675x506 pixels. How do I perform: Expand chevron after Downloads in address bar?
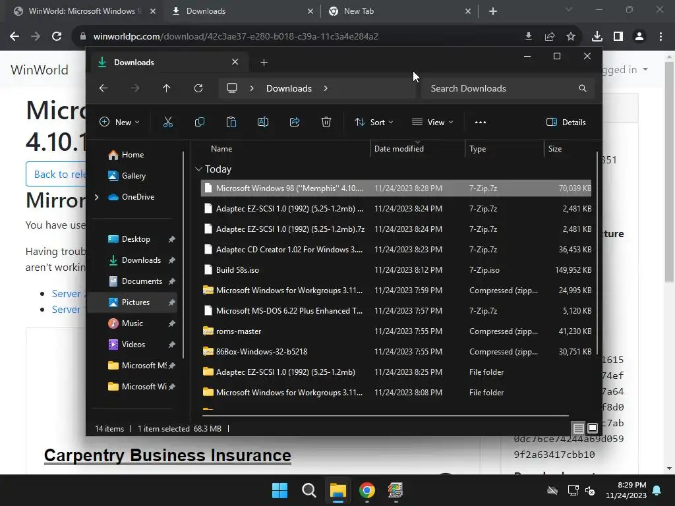(x=326, y=88)
